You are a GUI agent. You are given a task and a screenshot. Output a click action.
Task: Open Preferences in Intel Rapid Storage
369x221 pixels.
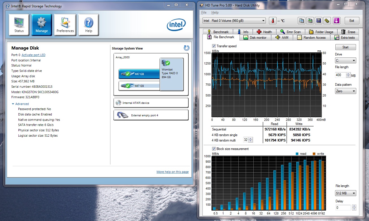pos(65,25)
